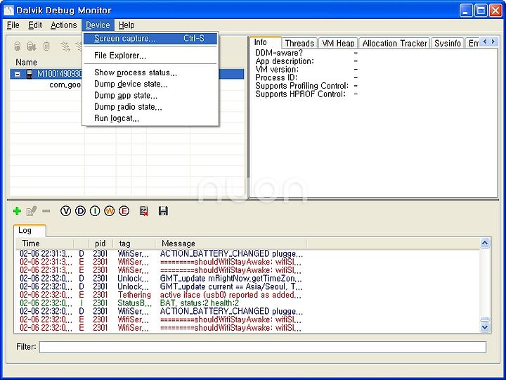Toggle the Debug (D) log level
Image resolution: width=506 pixels, height=380 pixels.
point(80,211)
